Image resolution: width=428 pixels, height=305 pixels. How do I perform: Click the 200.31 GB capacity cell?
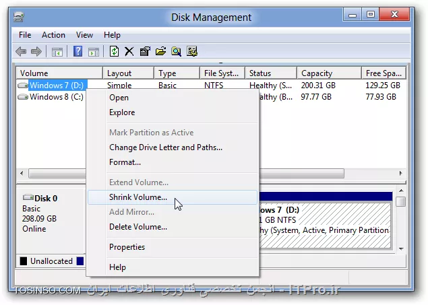(x=318, y=86)
